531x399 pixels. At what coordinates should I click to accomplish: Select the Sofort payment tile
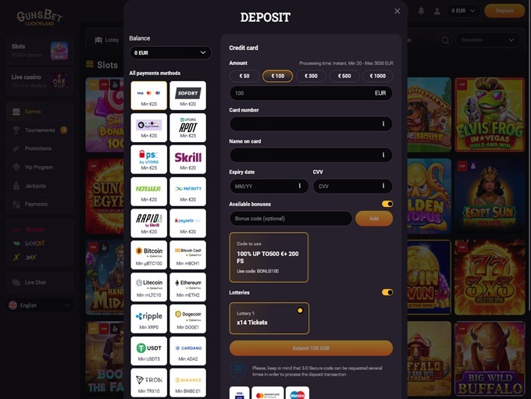(187, 95)
